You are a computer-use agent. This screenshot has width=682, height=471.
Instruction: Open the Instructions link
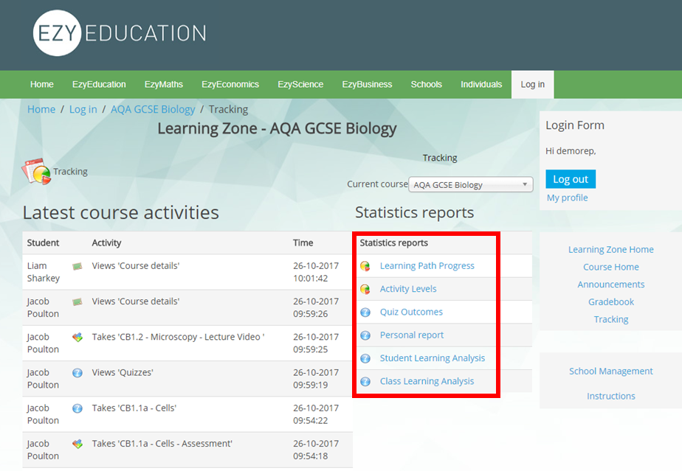610,396
